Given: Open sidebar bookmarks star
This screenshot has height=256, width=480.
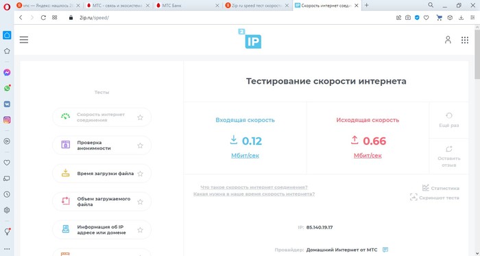Looking at the screenshot, I should pos(7,51).
